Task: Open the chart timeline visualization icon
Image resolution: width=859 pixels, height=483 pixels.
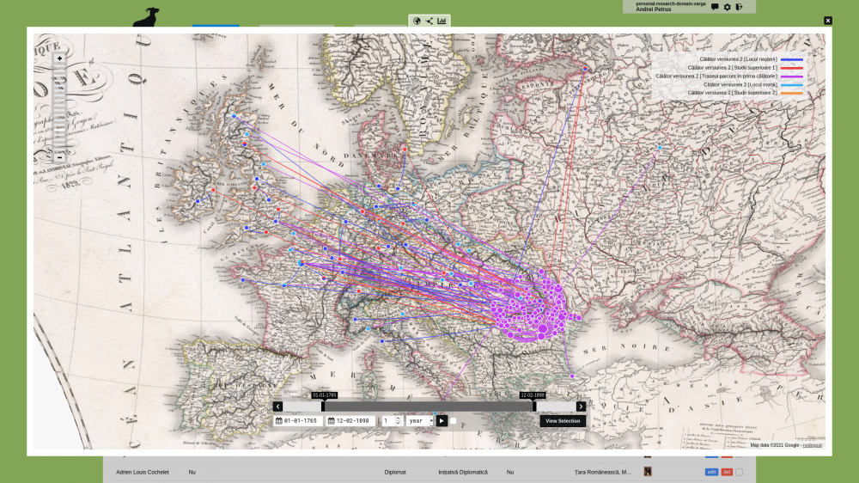Action: (442, 21)
